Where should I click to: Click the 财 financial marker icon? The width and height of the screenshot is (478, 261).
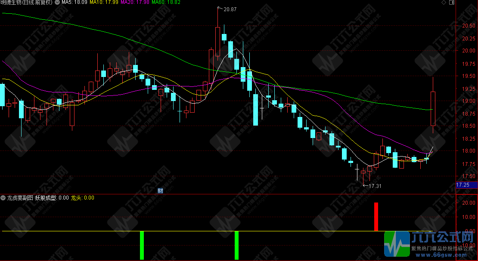[x=160, y=191]
